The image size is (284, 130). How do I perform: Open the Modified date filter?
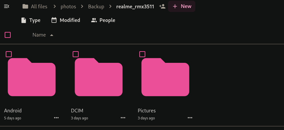pos(66,20)
